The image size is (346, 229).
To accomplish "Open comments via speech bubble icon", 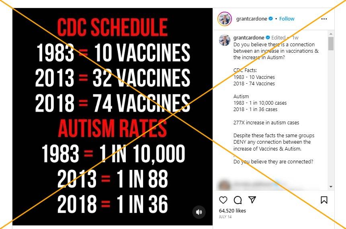I will (x=237, y=200).
